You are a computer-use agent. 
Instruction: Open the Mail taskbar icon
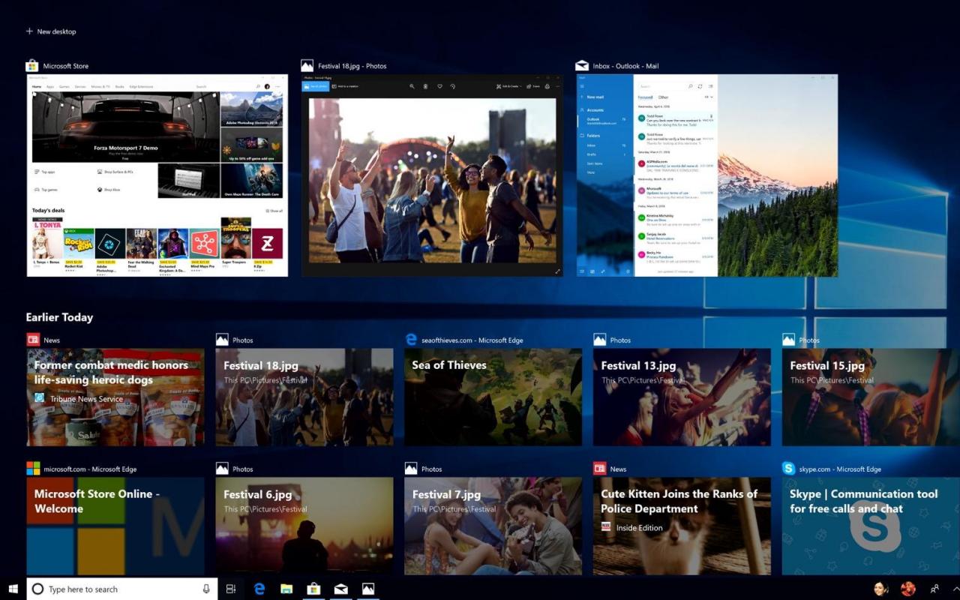click(341, 589)
